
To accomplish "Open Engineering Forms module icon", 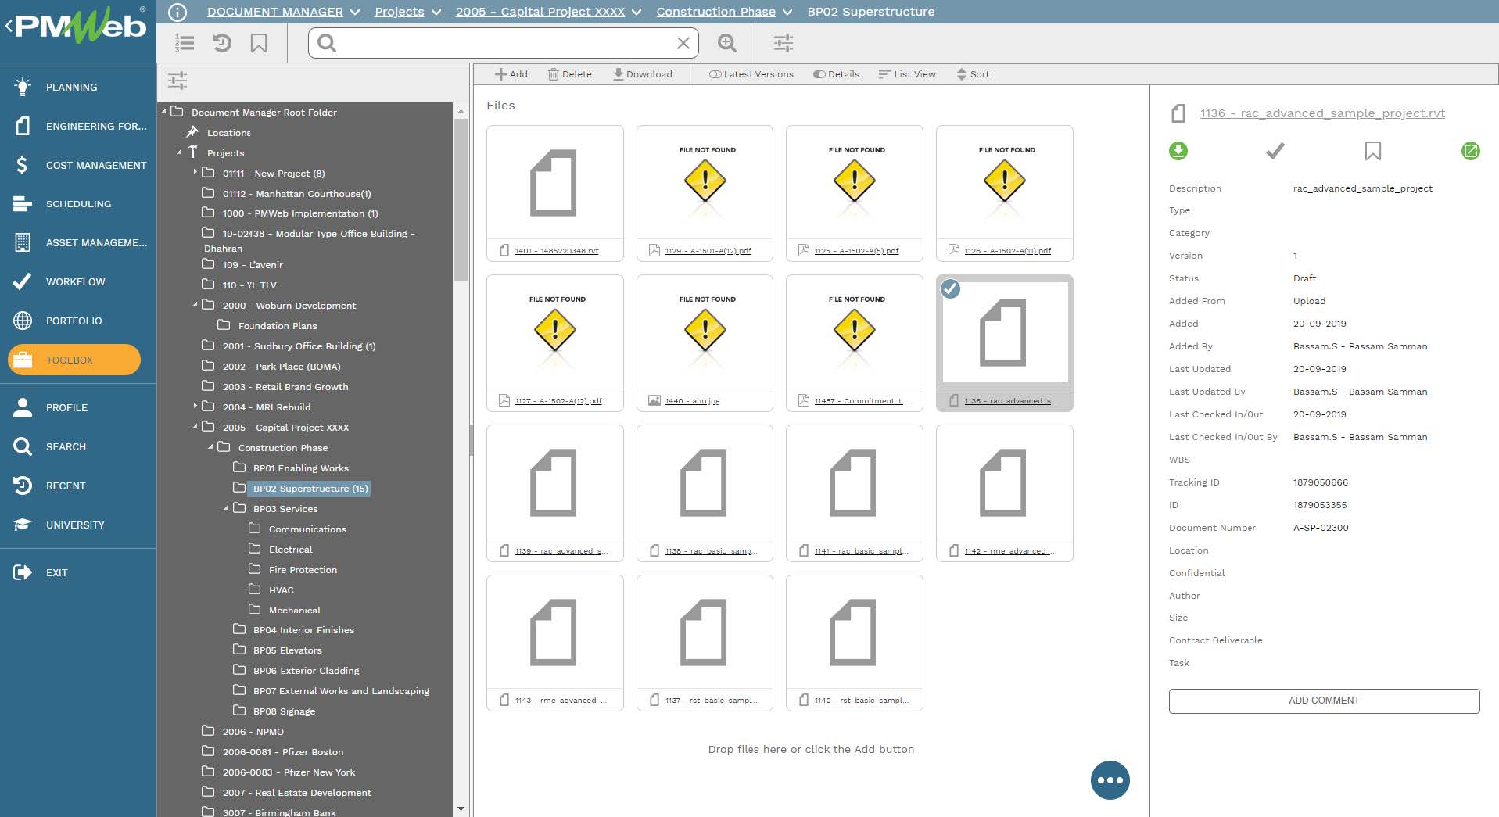I will [23, 126].
